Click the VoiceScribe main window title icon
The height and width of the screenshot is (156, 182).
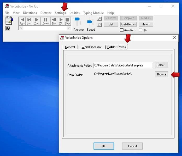pos(7,6)
